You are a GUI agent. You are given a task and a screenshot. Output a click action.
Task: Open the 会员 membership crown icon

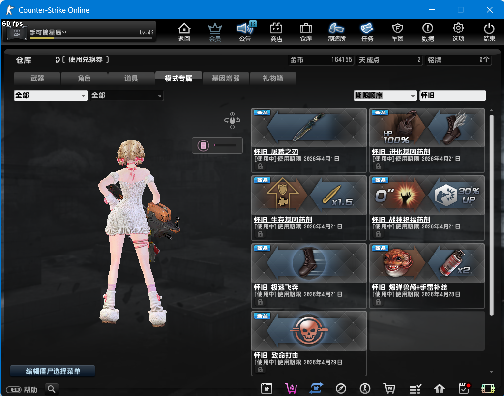point(215,32)
